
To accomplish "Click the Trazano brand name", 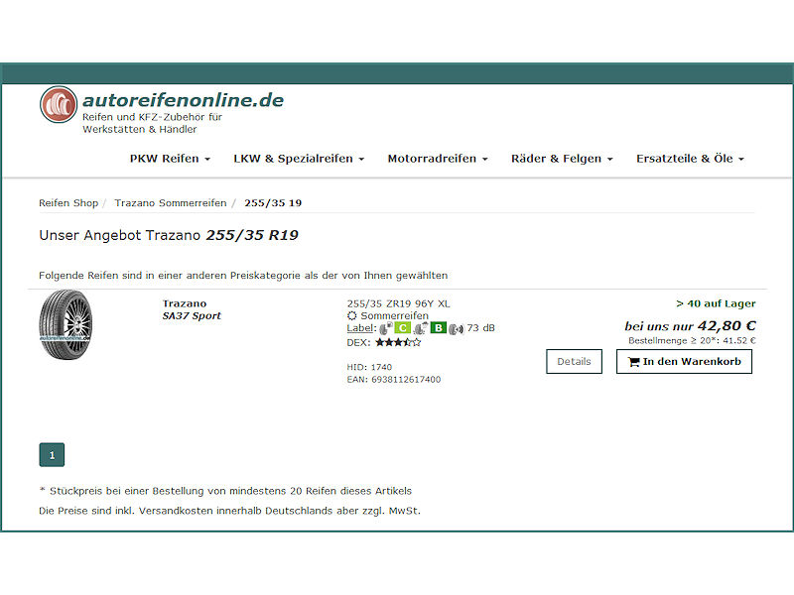I will (185, 303).
